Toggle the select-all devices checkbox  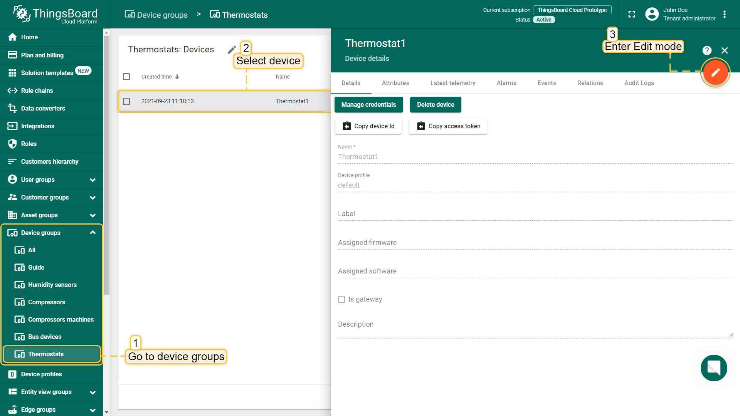[x=126, y=77]
